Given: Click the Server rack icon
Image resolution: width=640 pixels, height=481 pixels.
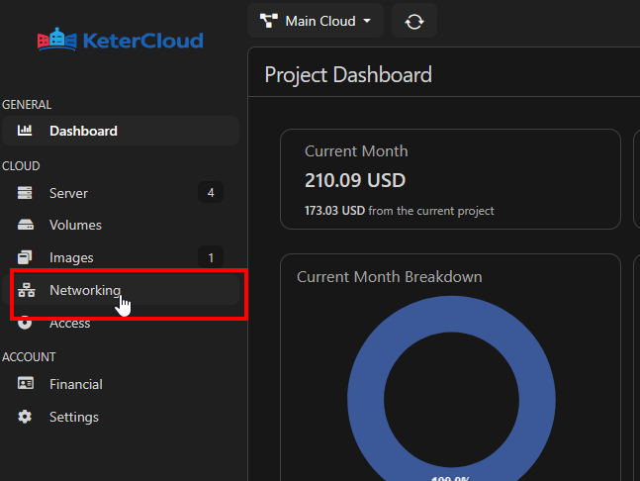Looking at the screenshot, I should click(25, 193).
